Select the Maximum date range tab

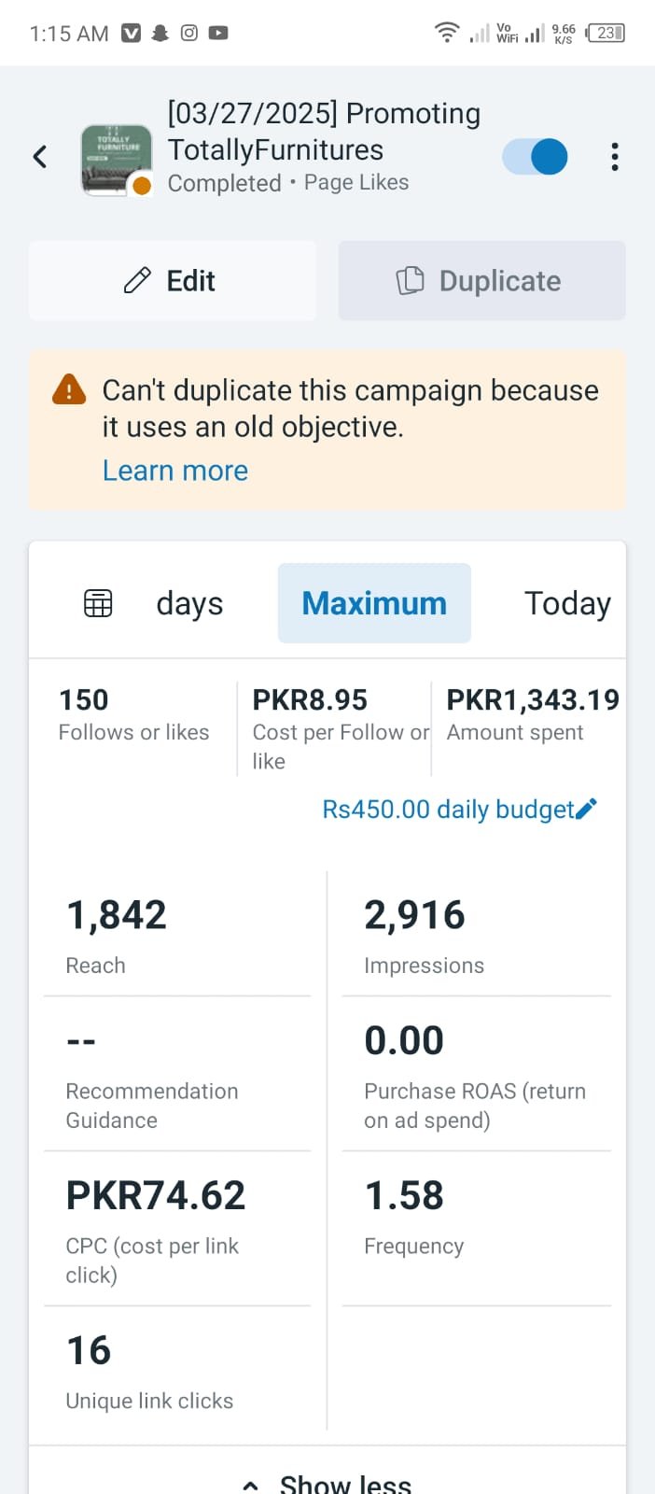[374, 603]
